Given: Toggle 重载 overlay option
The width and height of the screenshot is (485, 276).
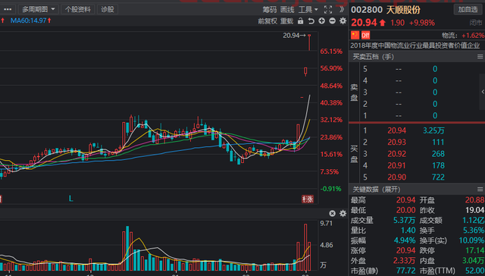Looking at the screenshot, I should [x=286, y=21].
